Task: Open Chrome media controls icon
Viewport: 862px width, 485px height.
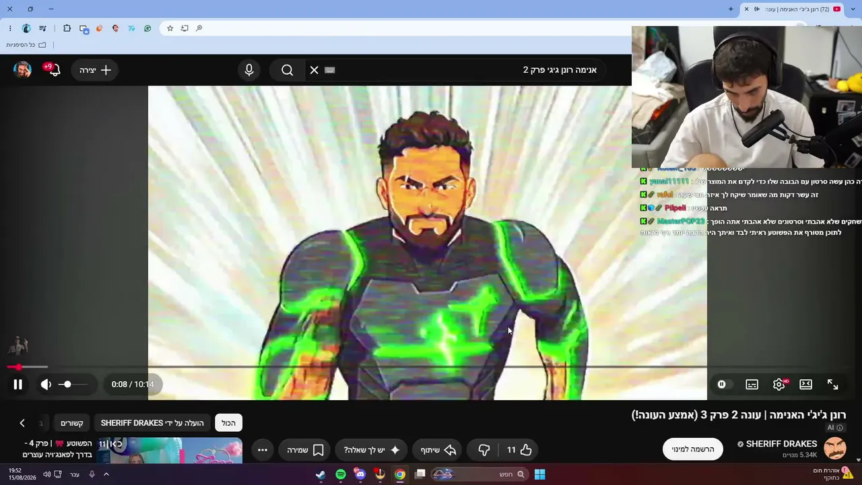Action: point(43,28)
